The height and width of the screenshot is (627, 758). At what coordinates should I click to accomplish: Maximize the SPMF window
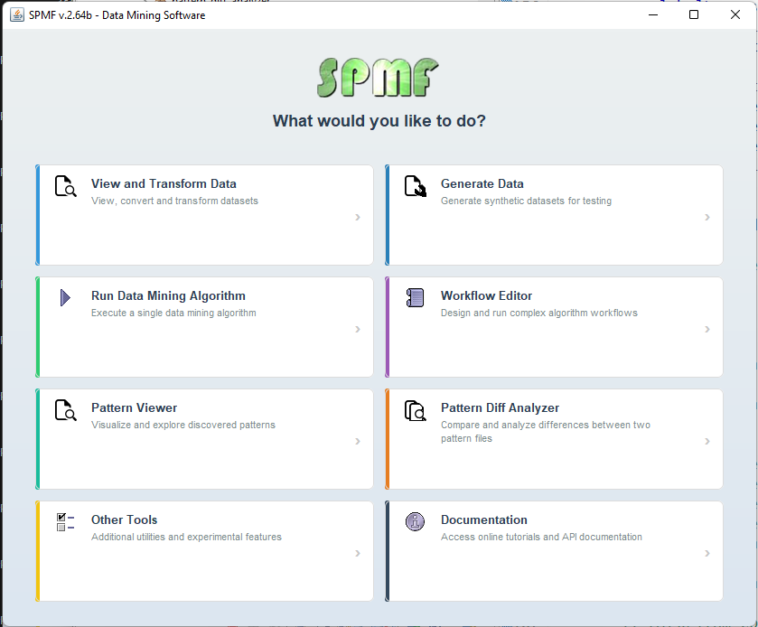pyautogui.click(x=693, y=14)
